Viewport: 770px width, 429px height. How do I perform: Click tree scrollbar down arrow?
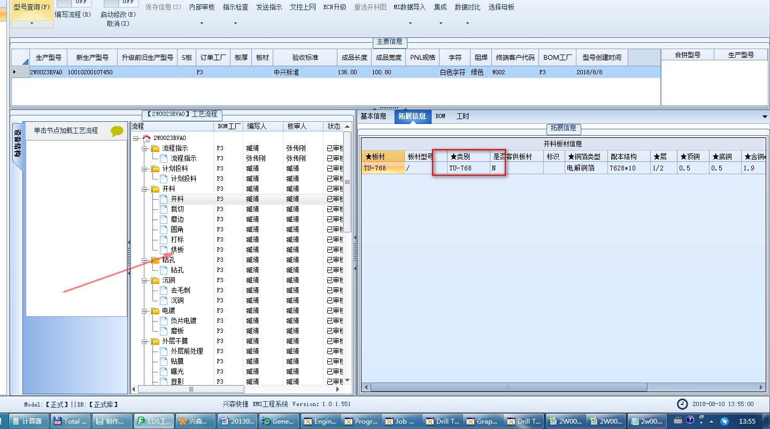(347, 380)
